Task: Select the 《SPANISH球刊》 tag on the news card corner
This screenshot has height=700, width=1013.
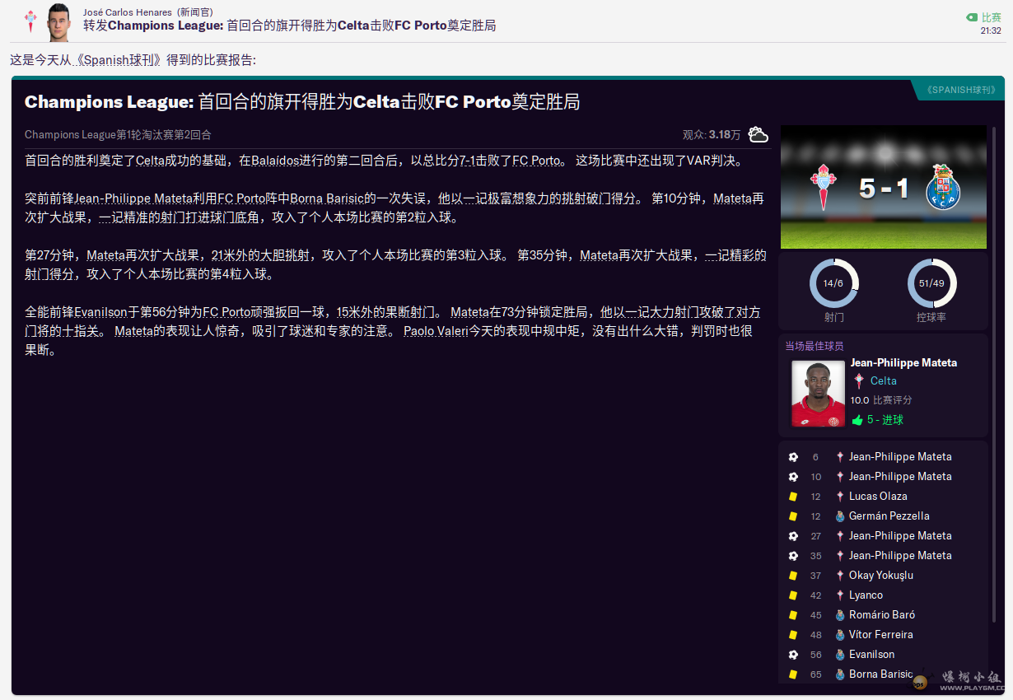Action: [x=961, y=90]
